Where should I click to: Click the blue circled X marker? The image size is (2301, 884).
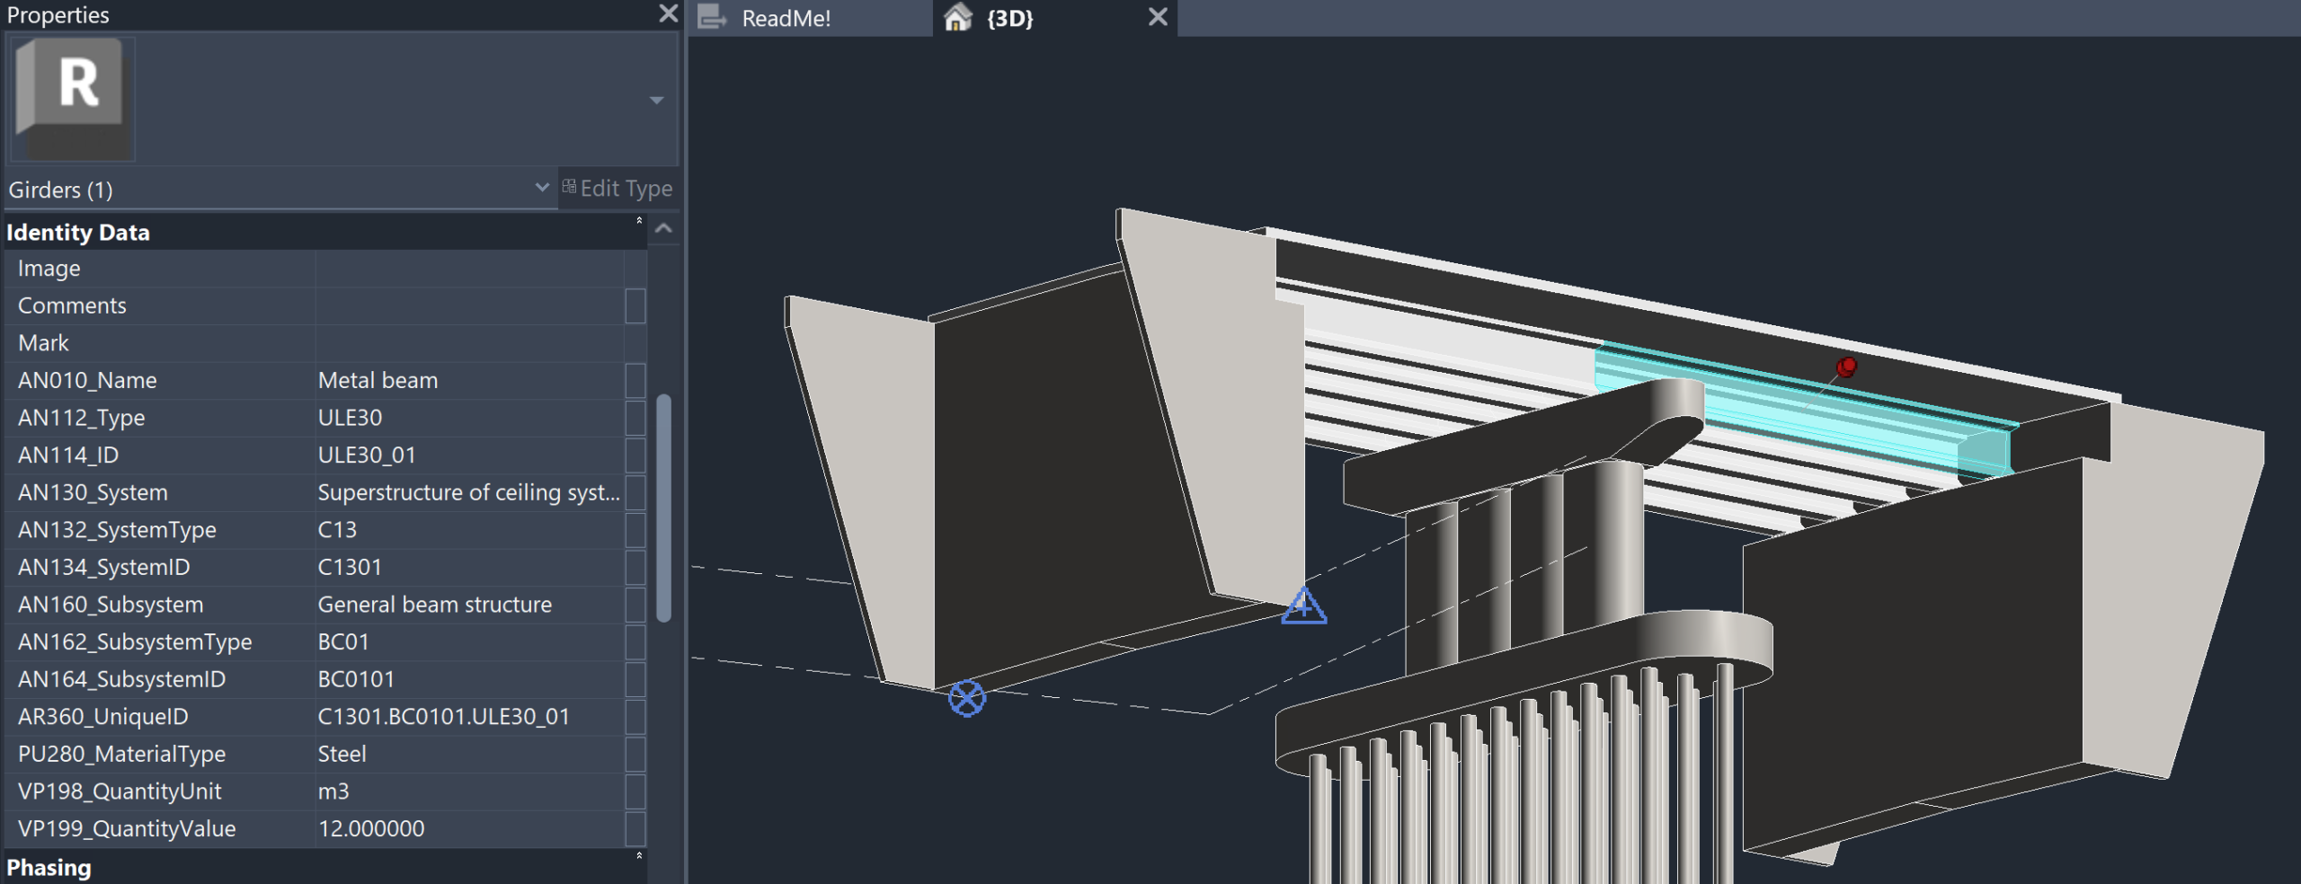point(966,698)
